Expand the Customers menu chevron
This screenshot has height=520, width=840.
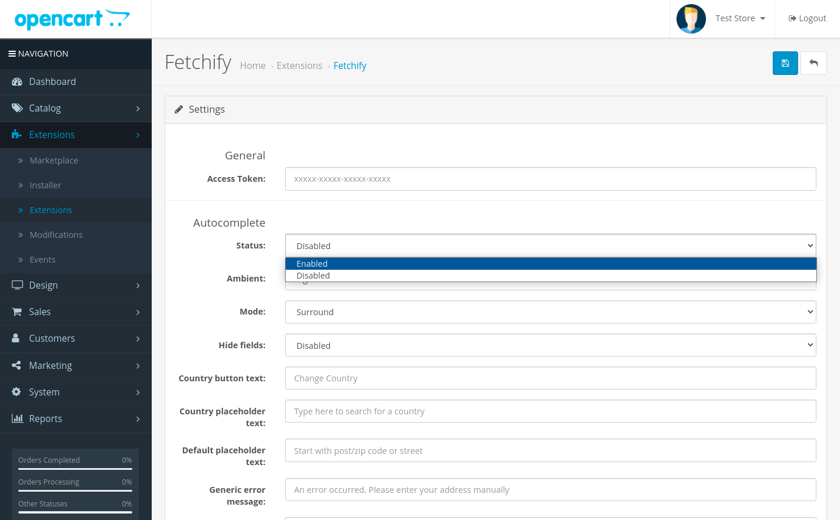[x=138, y=339]
